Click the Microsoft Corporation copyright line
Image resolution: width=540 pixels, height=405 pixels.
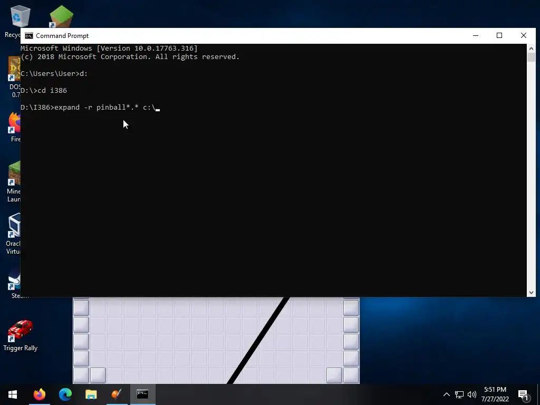pyautogui.click(x=130, y=57)
